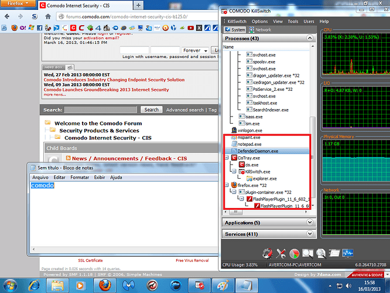
Task: Switch to the Network tab in KillSwitch
Action: coord(260,30)
